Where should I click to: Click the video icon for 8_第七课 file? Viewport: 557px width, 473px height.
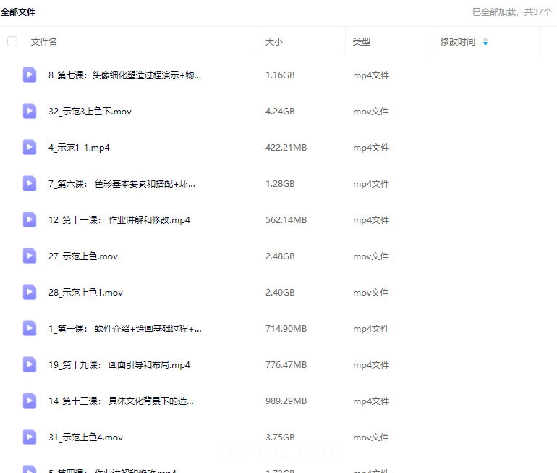click(x=30, y=75)
